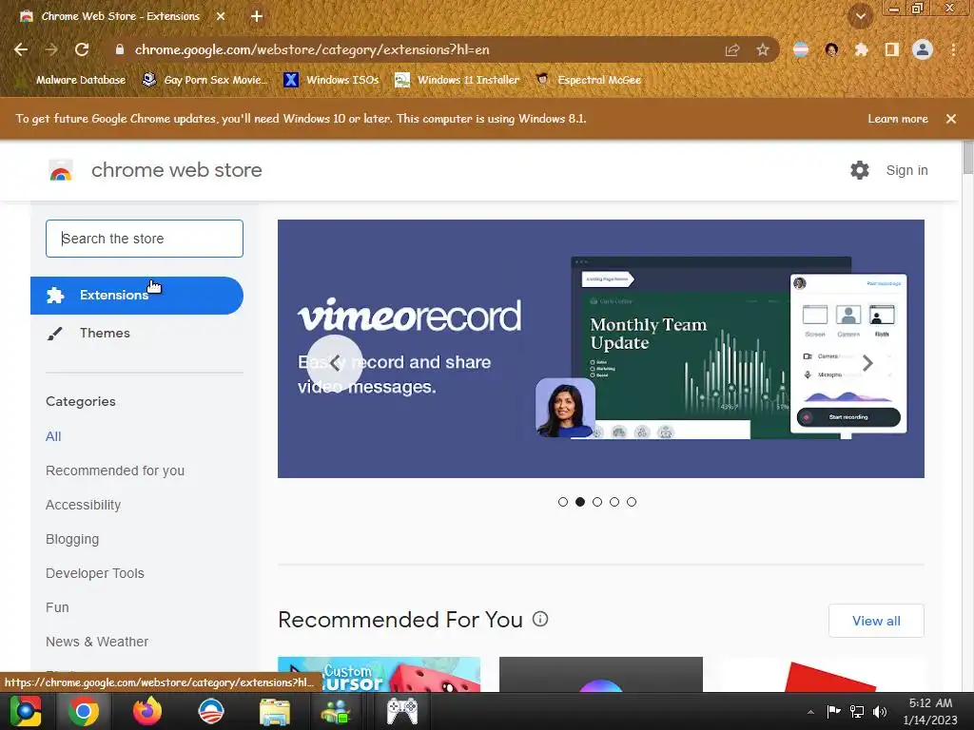This screenshot has width=974, height=730.
Task: Open the Chrome three-dot menu
Action: [x=953, y=49]
